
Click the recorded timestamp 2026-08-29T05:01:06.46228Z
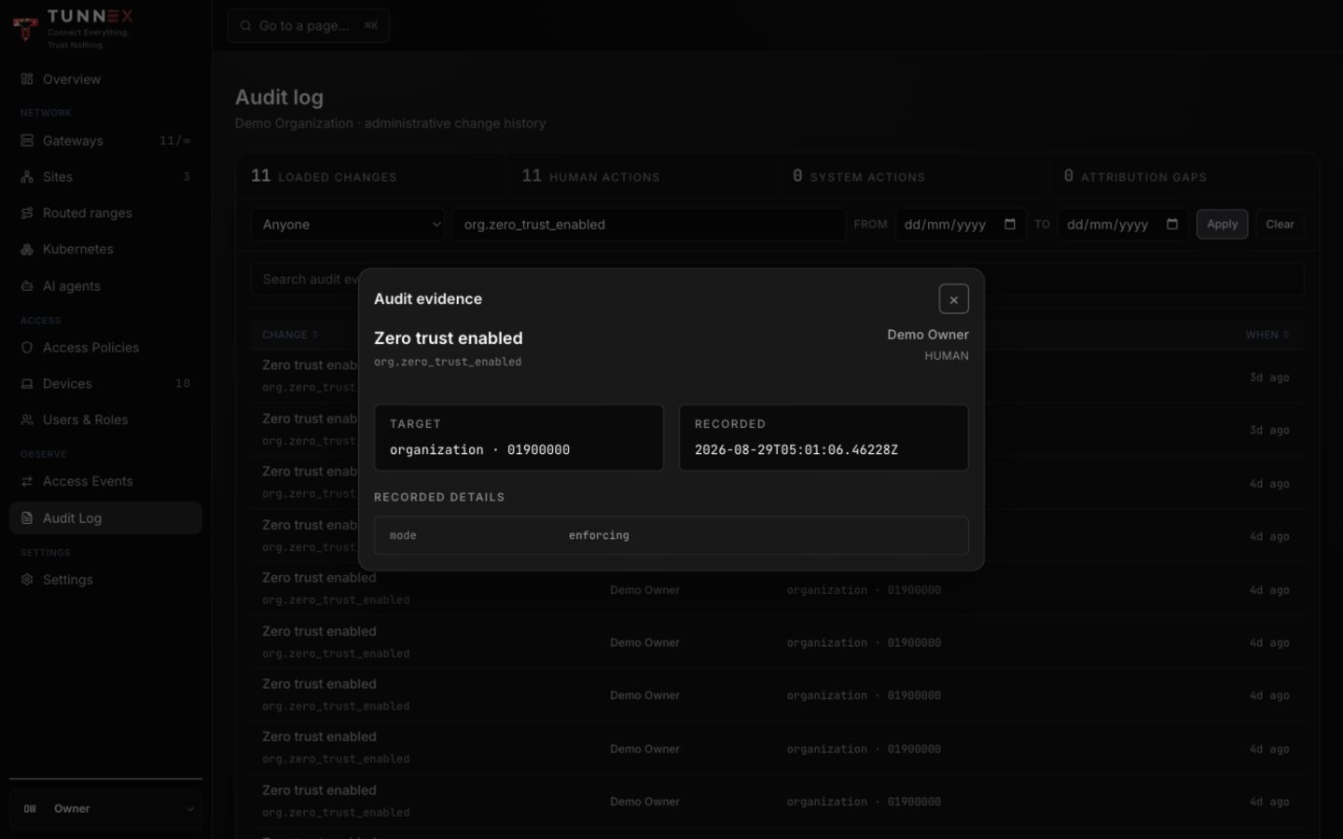coord(796,450)
